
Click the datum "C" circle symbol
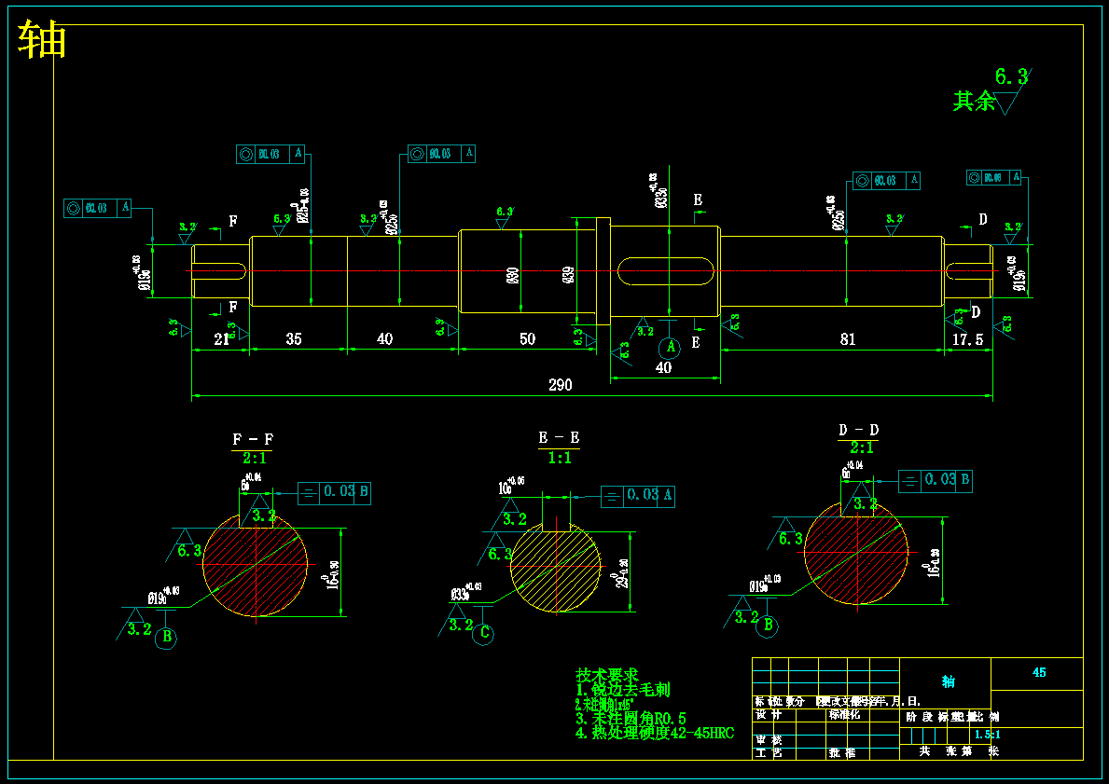[x=484, y=633]
